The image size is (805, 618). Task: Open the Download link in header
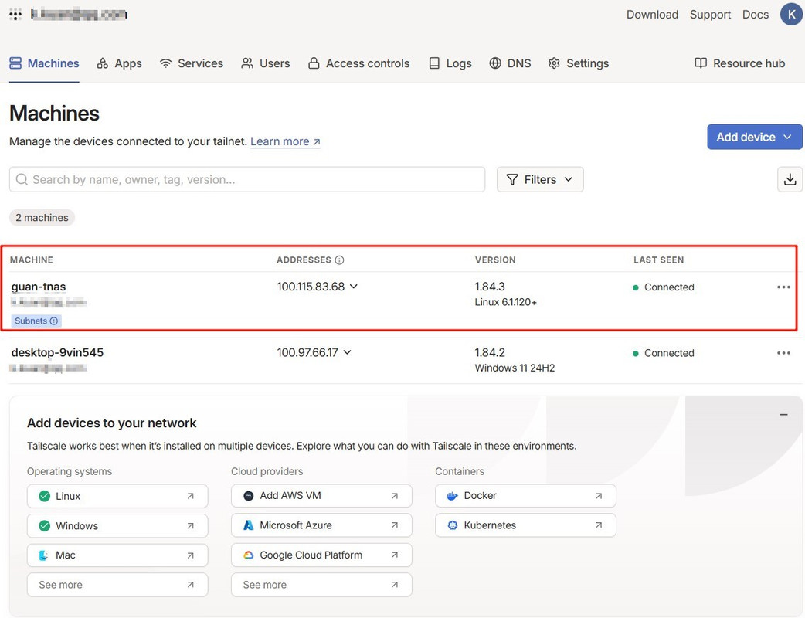[652, 15]
